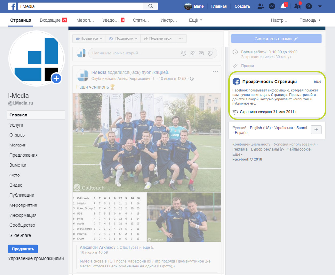The width and height of the screenshot is (335, 275).
Task: Add a GIF to the comment
Action: tap(201, 53)
